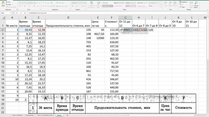Confirm the formula with the checkmark icon
This screenshot has height=117, width=209.
[x=21, y=13]
